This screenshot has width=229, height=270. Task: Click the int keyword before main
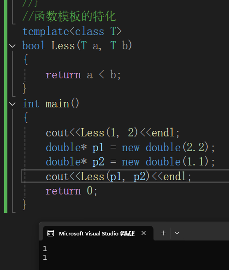coord(31,104)
